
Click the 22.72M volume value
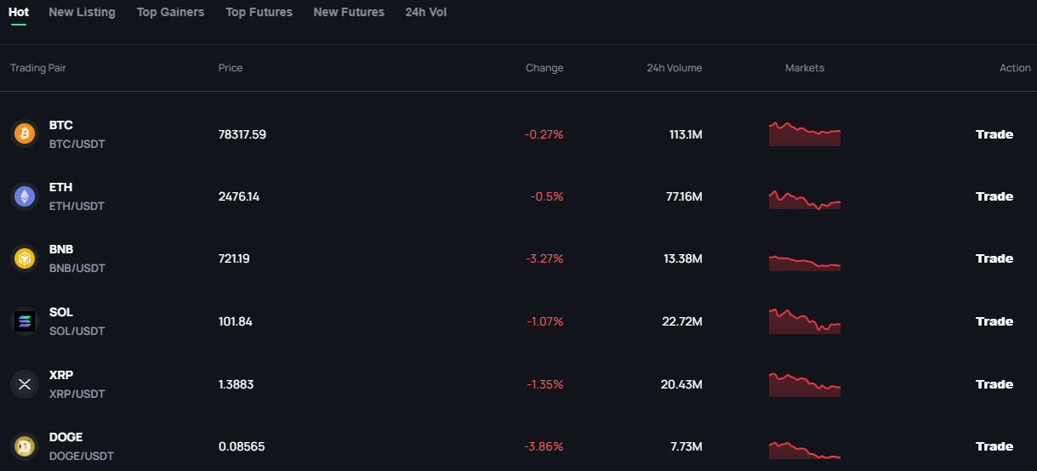click(682, 321)
